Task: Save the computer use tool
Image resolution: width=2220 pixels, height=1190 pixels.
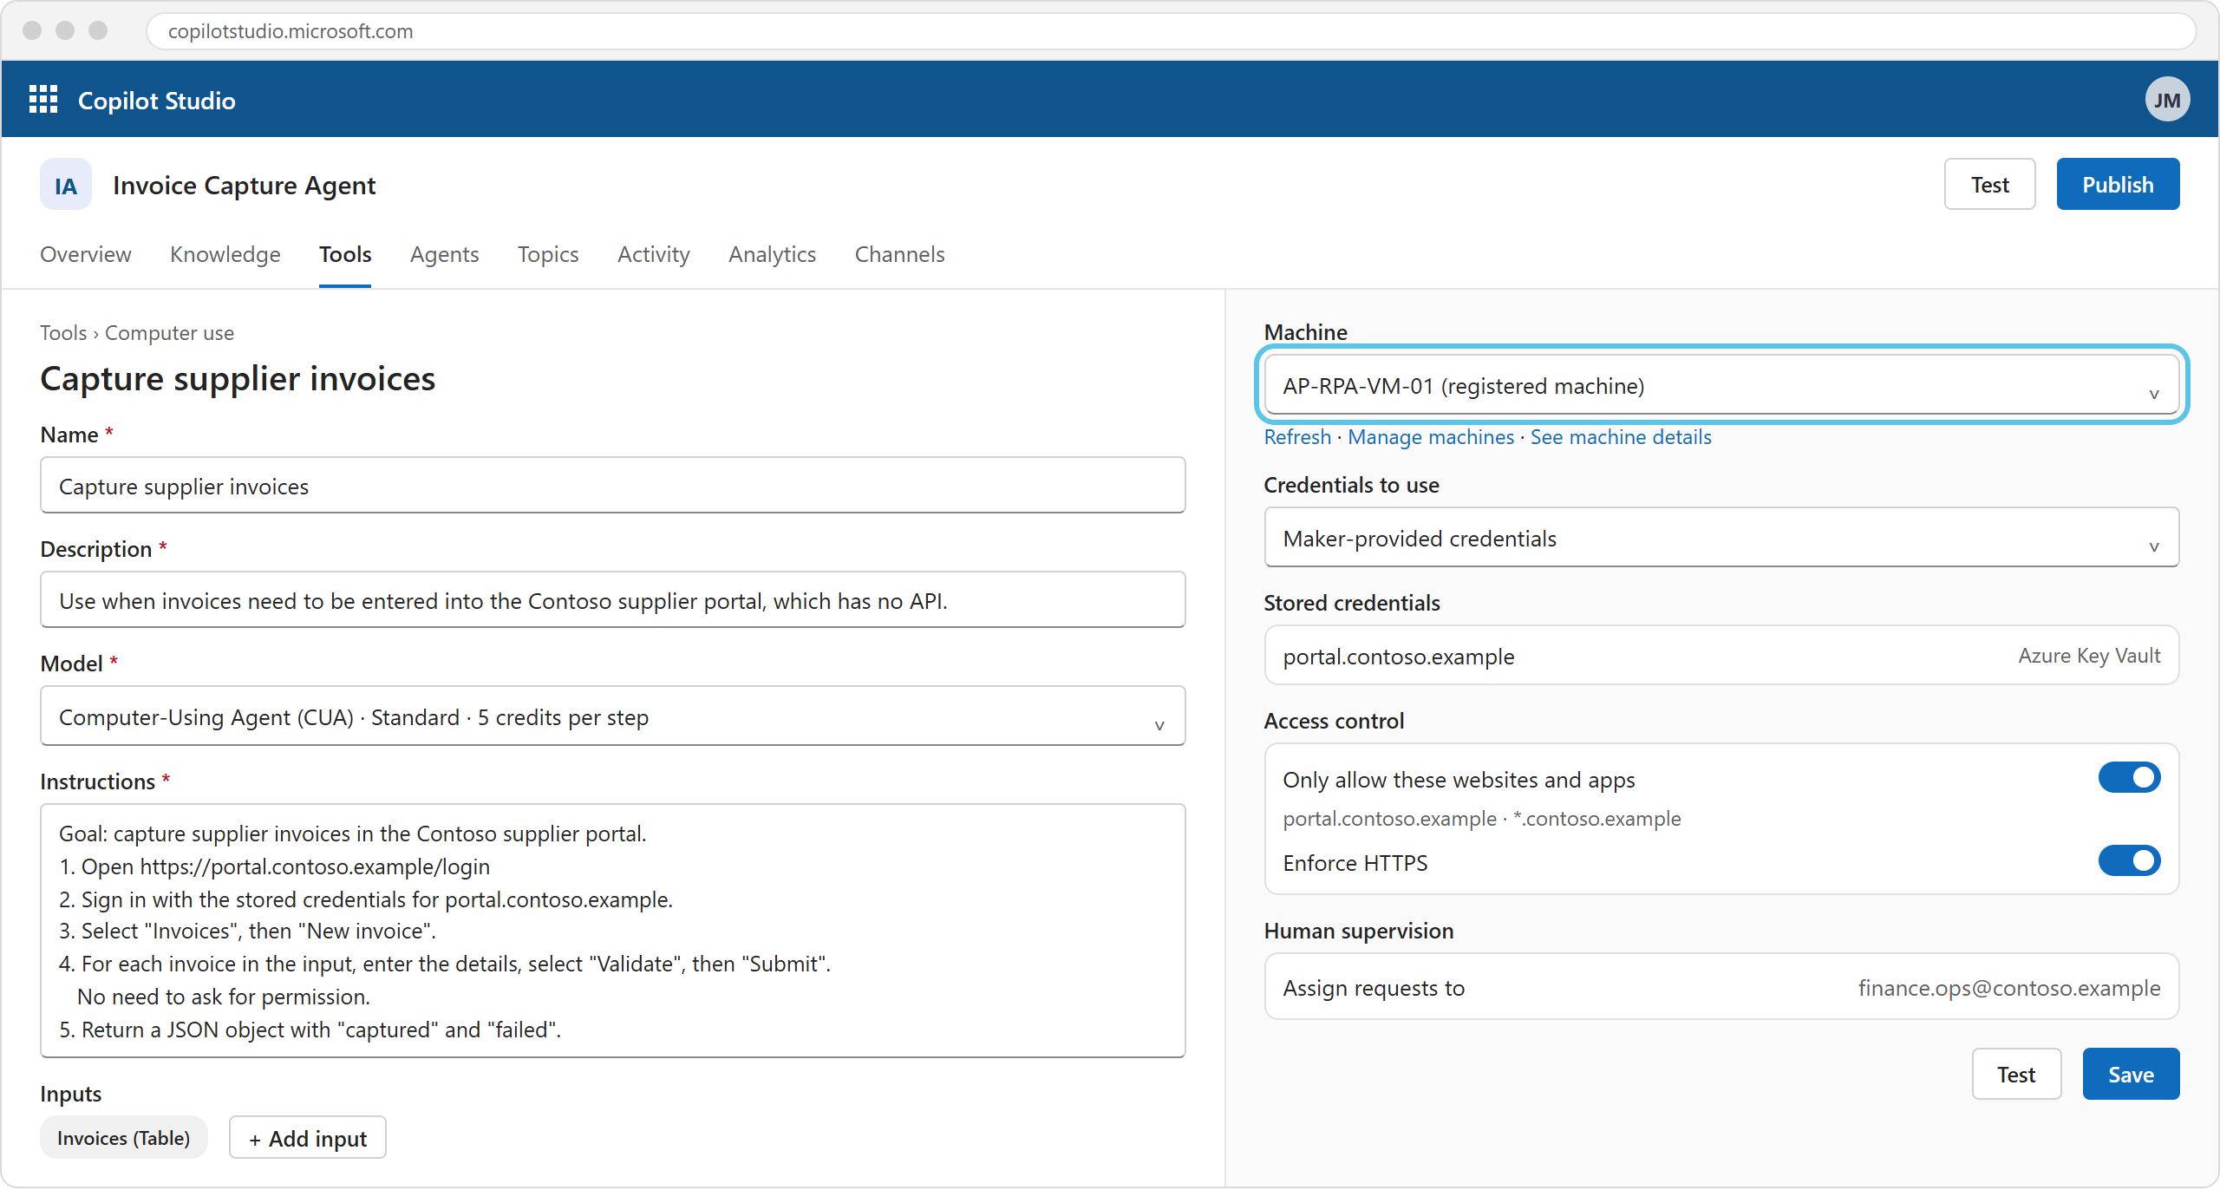Action: pos(2131,1074)
